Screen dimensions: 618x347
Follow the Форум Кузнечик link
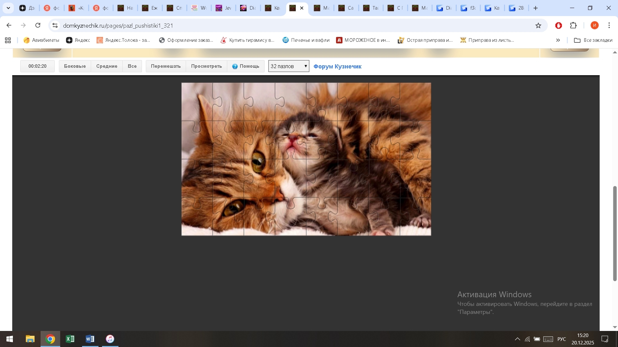pos(337,67)
